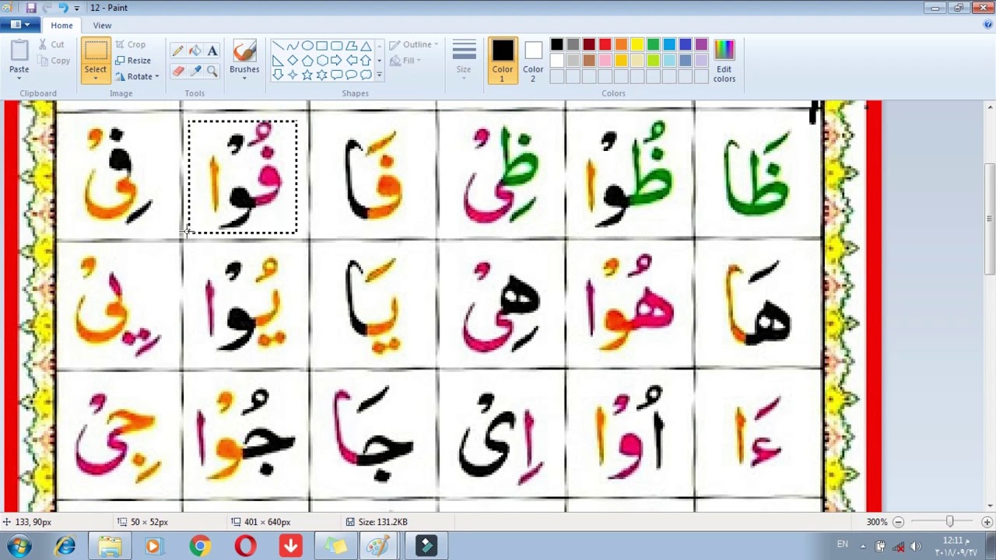Pick the Curve shape
This screenshot has width=996, height=560.
click(293, 46)
